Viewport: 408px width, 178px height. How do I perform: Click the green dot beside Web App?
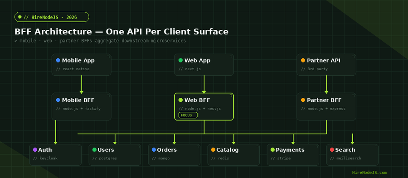click(x=180, y=60)
